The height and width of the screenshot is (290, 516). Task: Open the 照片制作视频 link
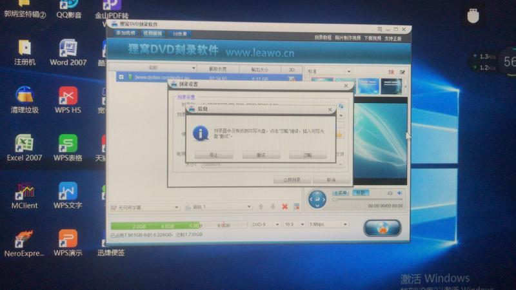348,38
